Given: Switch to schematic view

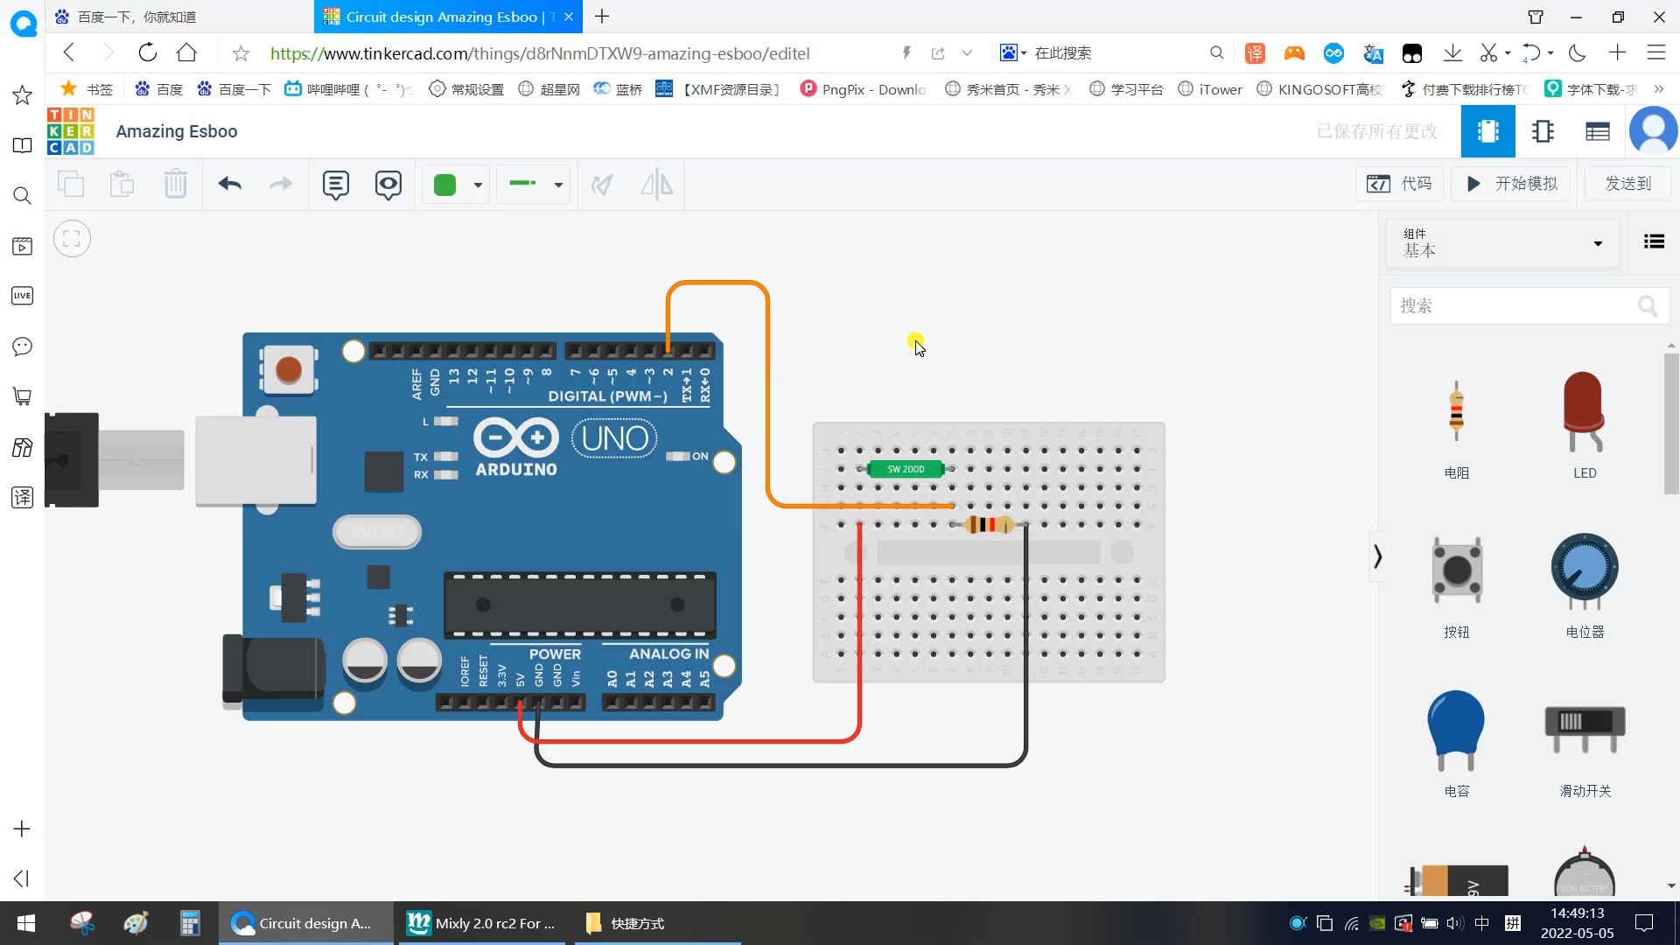Looking at the screenshot, I should (1543, 131).
